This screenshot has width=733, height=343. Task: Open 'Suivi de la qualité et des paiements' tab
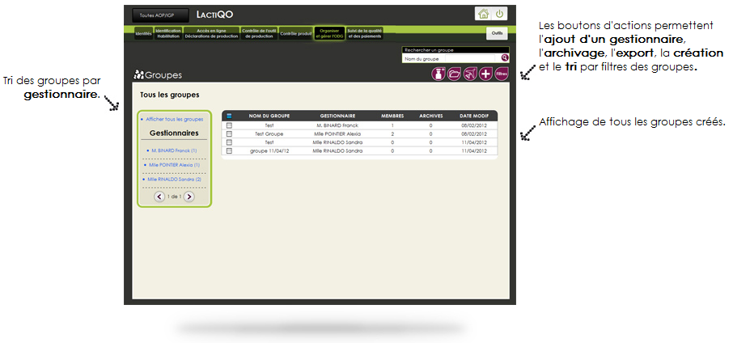click(x=364, y=33)
